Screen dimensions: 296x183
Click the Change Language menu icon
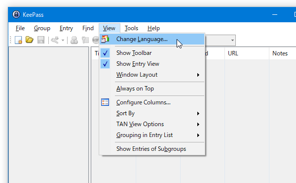105,39
